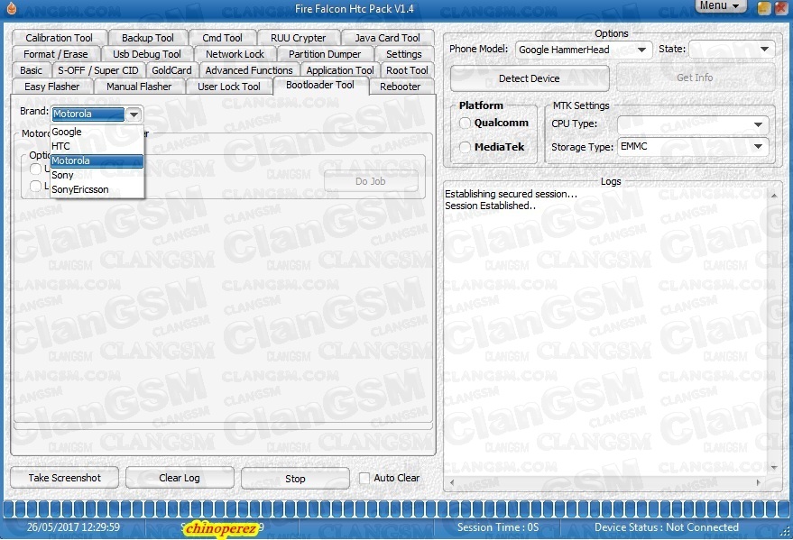Select the Basic tab
Viewport: 793px width, 540px height.
tap(31, 70)
